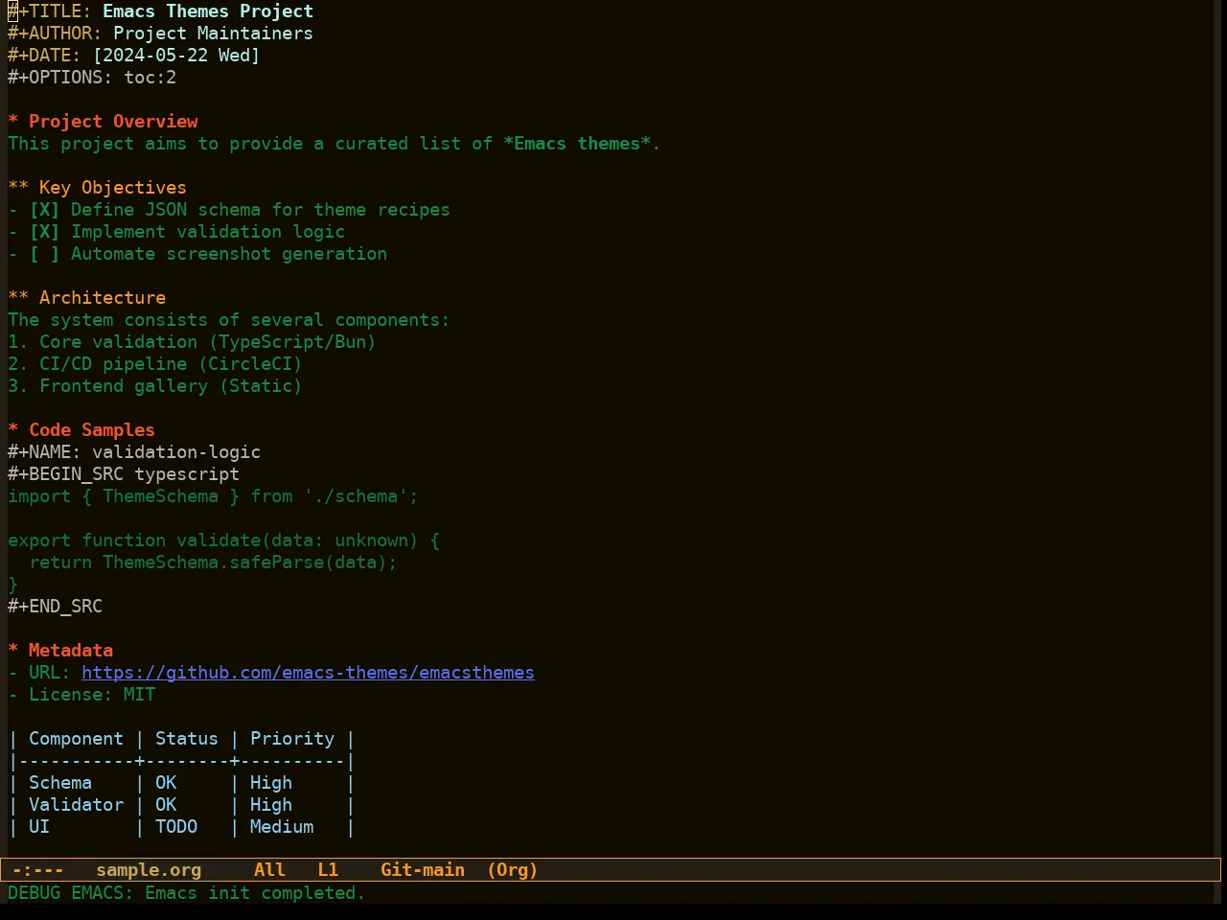Screen dimensions: 1227x920
Task: Click sample.org buffer name in mode line
Action: point(149,870)
